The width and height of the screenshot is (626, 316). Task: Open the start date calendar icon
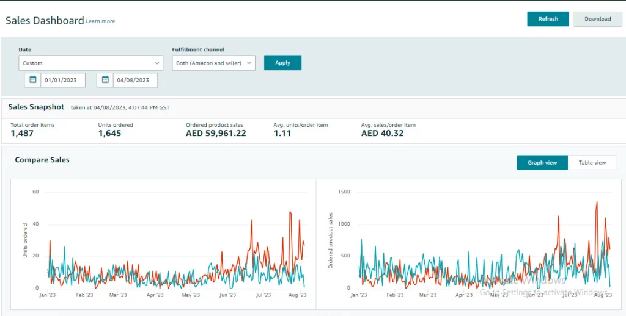pyautogui.click(x=33, y=80)
